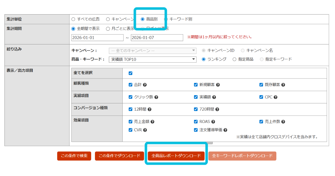The width and height of the screenshot is (335, 176).
Task: Click help icon beside 新規顧客
Action: click(218, 85)
